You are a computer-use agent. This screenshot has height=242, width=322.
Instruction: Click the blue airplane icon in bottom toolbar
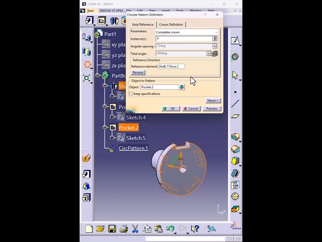[211, 228]
